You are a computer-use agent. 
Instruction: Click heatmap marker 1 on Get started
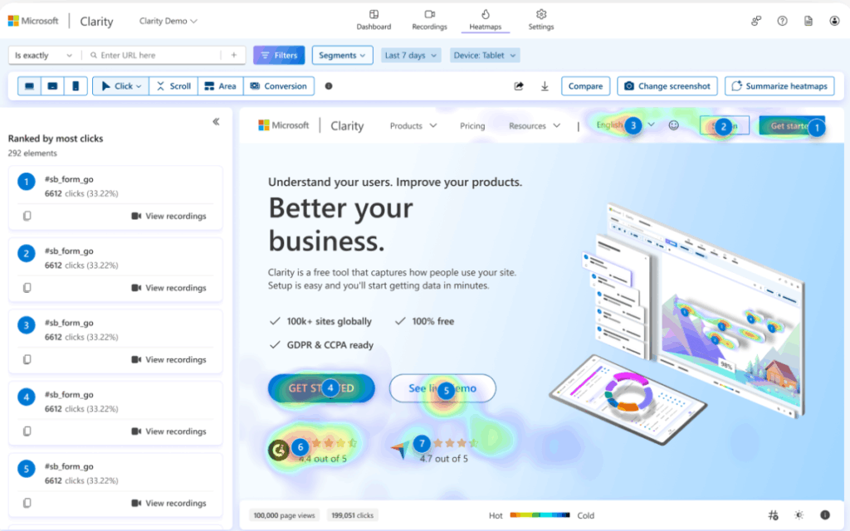coord(817,129)
